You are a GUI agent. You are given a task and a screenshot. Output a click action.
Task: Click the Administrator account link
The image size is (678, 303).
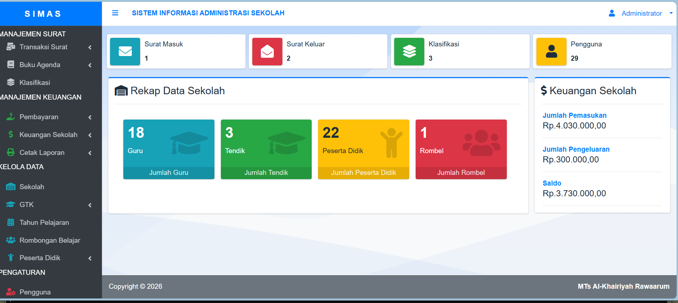click(x=642, y=13)
